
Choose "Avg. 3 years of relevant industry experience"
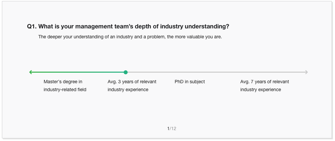coord(132,86)
